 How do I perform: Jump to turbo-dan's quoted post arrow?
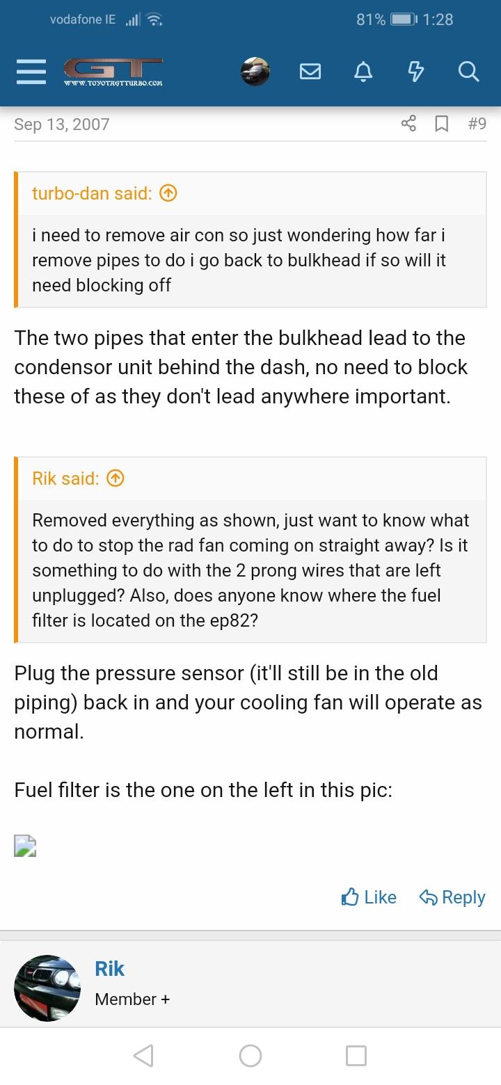168,193
